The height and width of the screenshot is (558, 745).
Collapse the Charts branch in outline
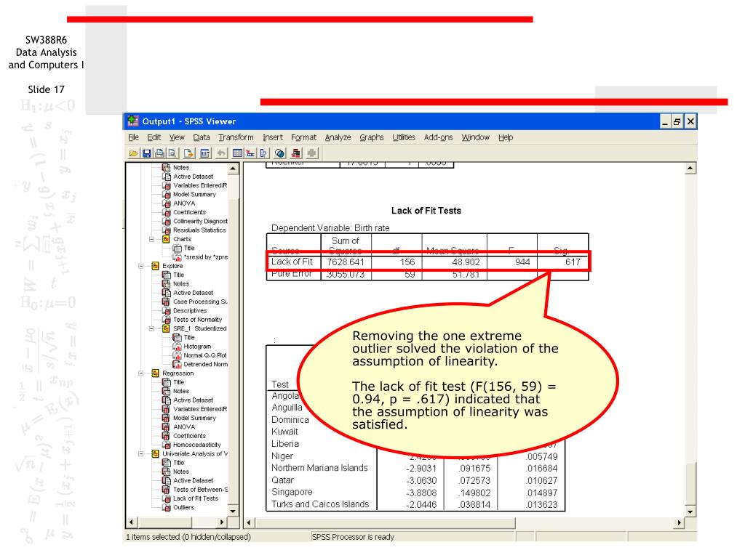[x=152, y=239]
